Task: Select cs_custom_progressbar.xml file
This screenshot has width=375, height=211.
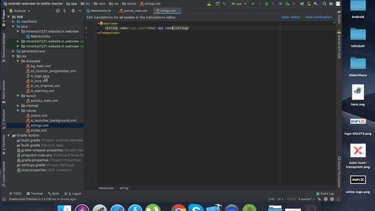Action: 51,71
